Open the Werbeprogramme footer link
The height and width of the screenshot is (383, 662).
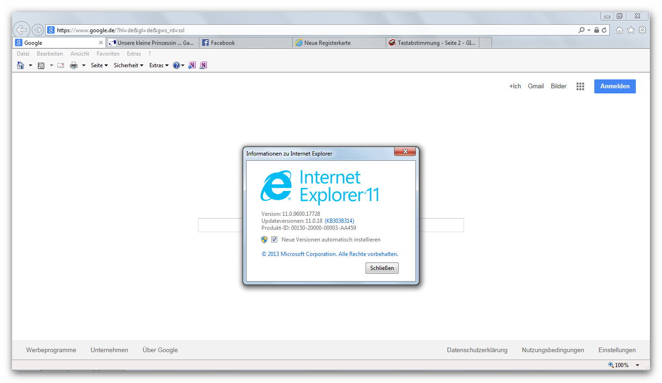(51, 350)
